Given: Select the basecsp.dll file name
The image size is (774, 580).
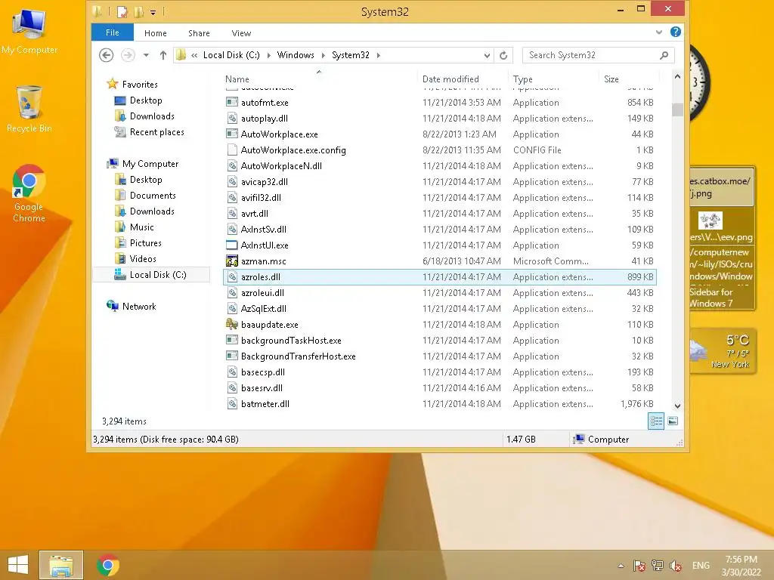Looking at the screenshot, I should point(262,372).
